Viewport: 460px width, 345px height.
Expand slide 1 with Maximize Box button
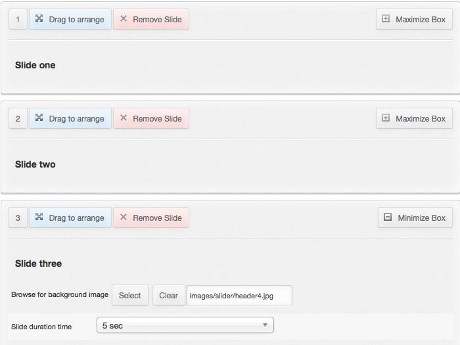pyautogui.click(x=415, y=19)
